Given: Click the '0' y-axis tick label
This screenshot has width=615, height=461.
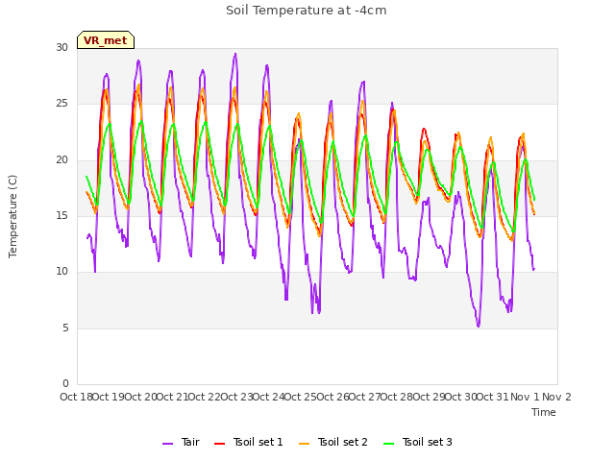Looking at the screenshot, I should point(65,384).
